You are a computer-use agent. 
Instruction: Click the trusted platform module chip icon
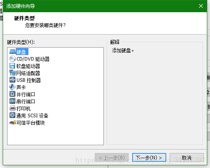[x=13, y=122]
